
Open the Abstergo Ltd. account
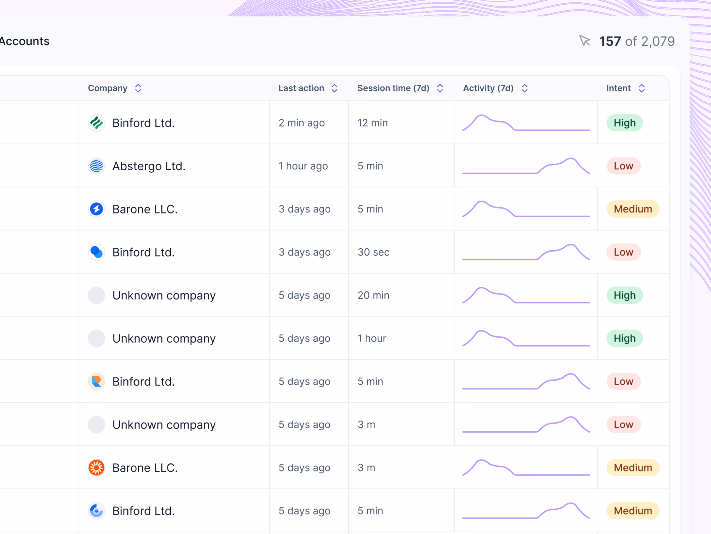[149, 166]
